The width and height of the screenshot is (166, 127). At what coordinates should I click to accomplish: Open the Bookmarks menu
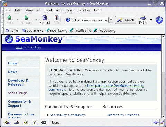tap(54, 10)
